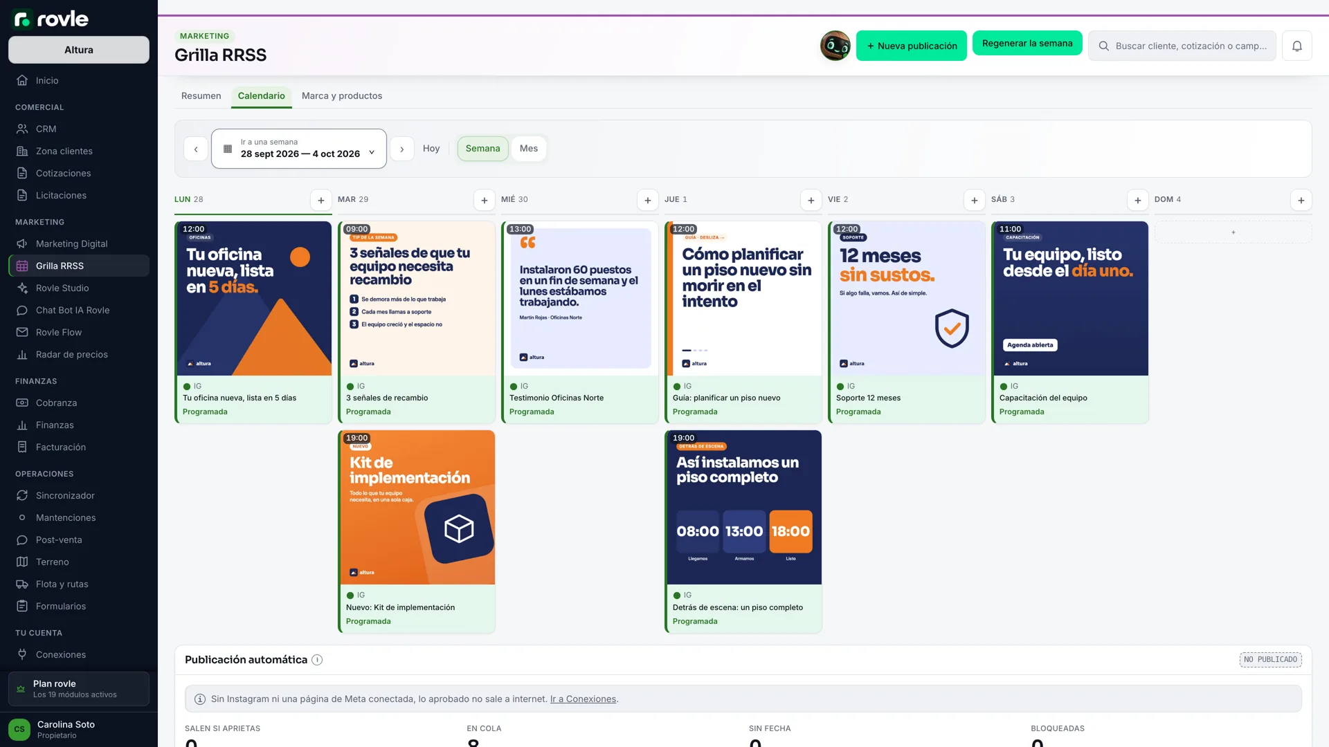Open the Resumen tab
The image size is (1329, 747).
(201, 96)
